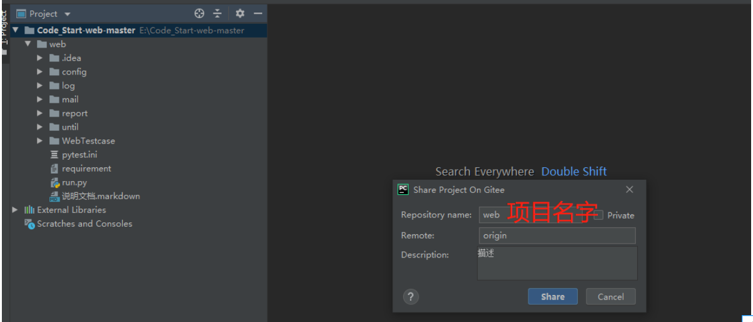The image size is (753, 322).
Task: Select the report folder icon
Action: pyautogui.click(x=54, y=113)
